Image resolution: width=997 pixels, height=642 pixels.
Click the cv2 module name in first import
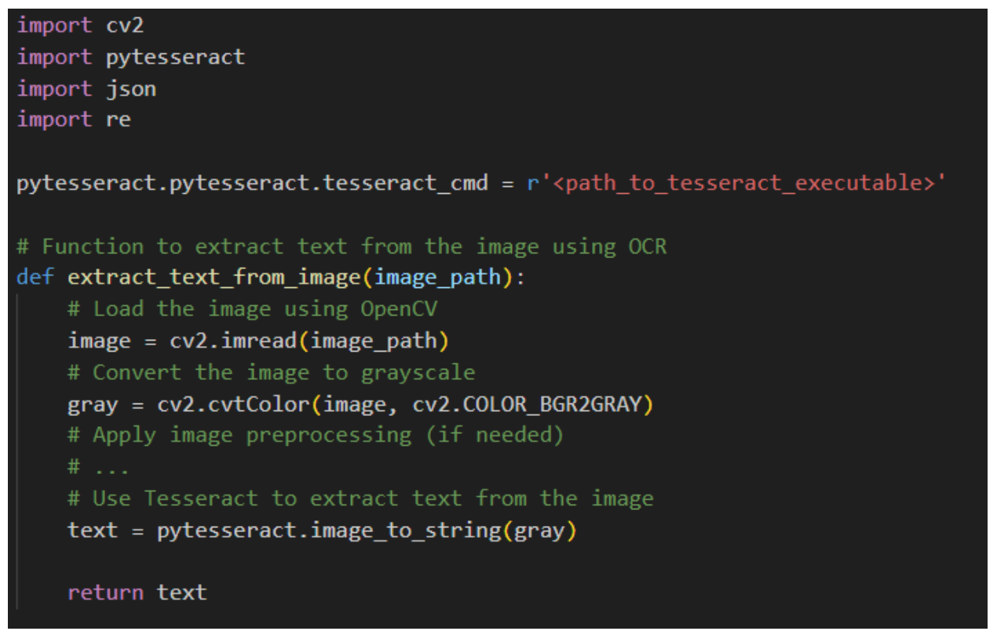(x=125, y=26)
